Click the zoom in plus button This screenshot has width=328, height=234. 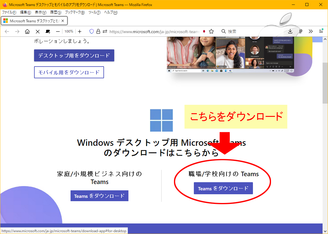80,31
